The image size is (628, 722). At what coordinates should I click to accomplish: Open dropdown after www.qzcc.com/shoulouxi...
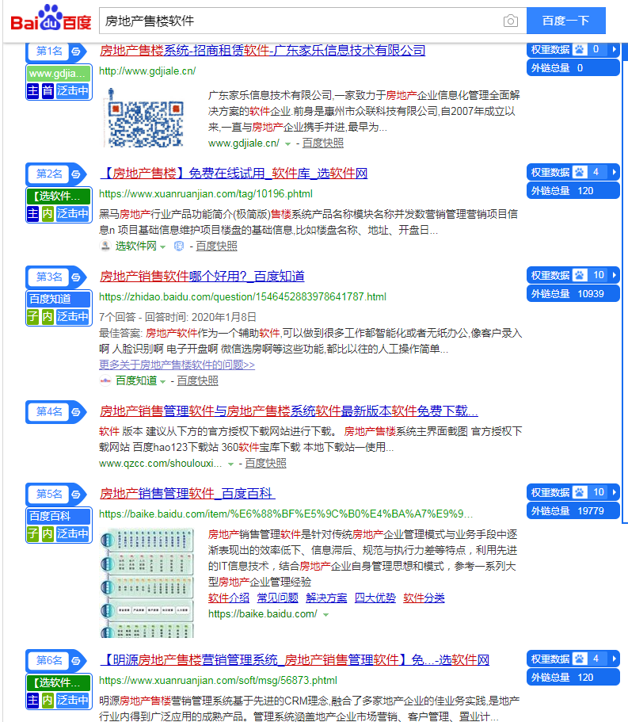230,464
